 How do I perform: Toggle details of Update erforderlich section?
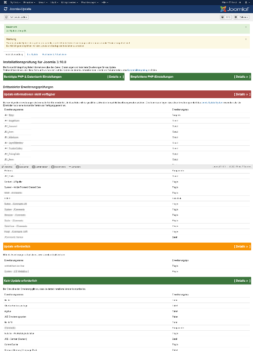[243, 247]
